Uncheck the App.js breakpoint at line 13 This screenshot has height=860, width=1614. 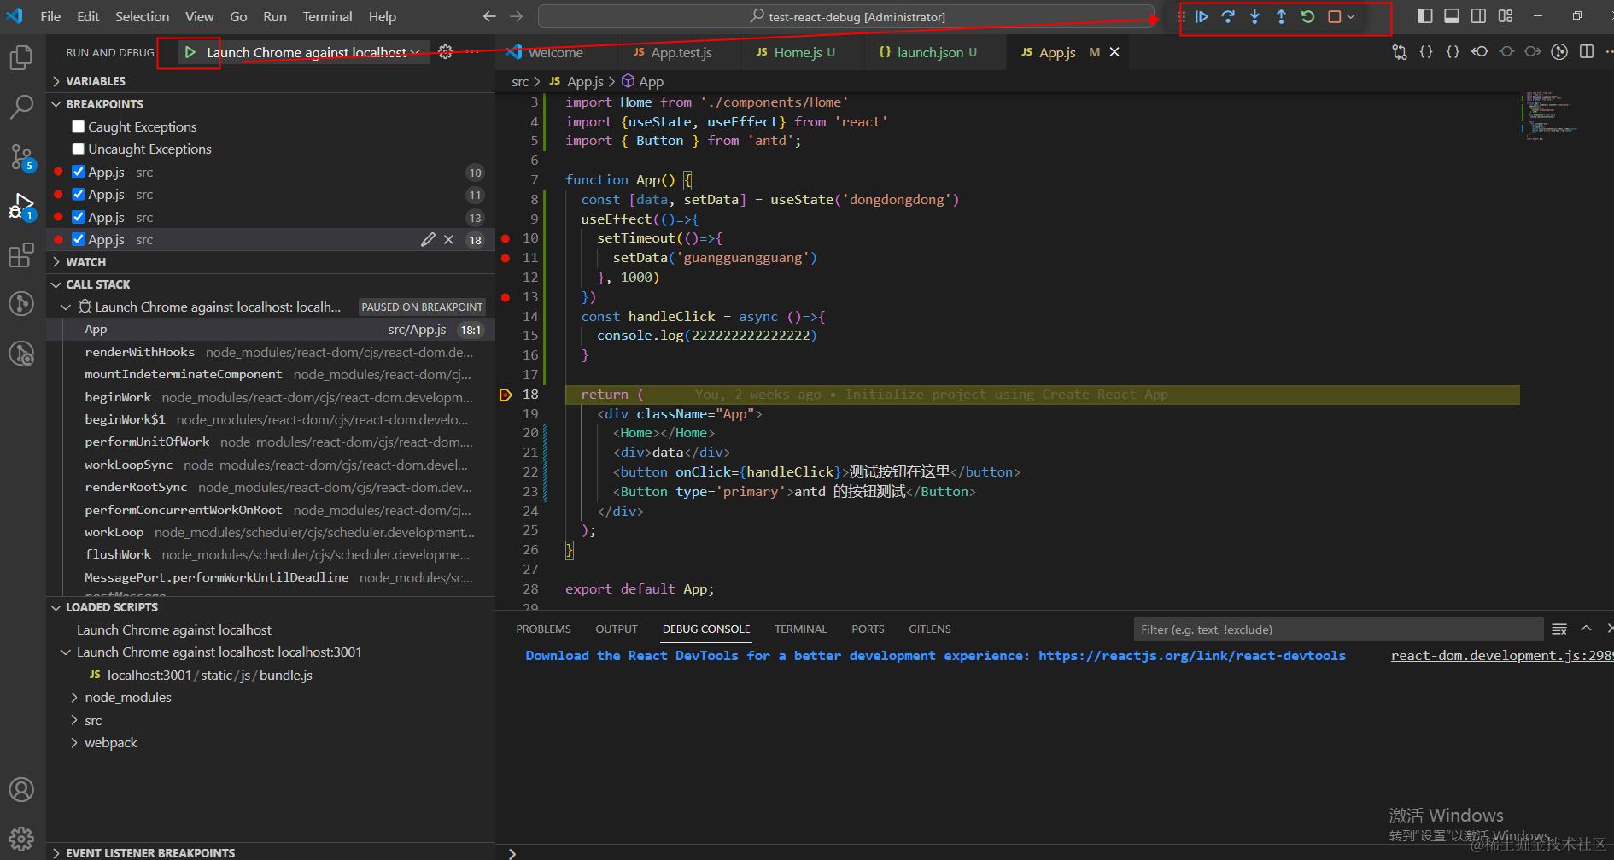(79, 217)
